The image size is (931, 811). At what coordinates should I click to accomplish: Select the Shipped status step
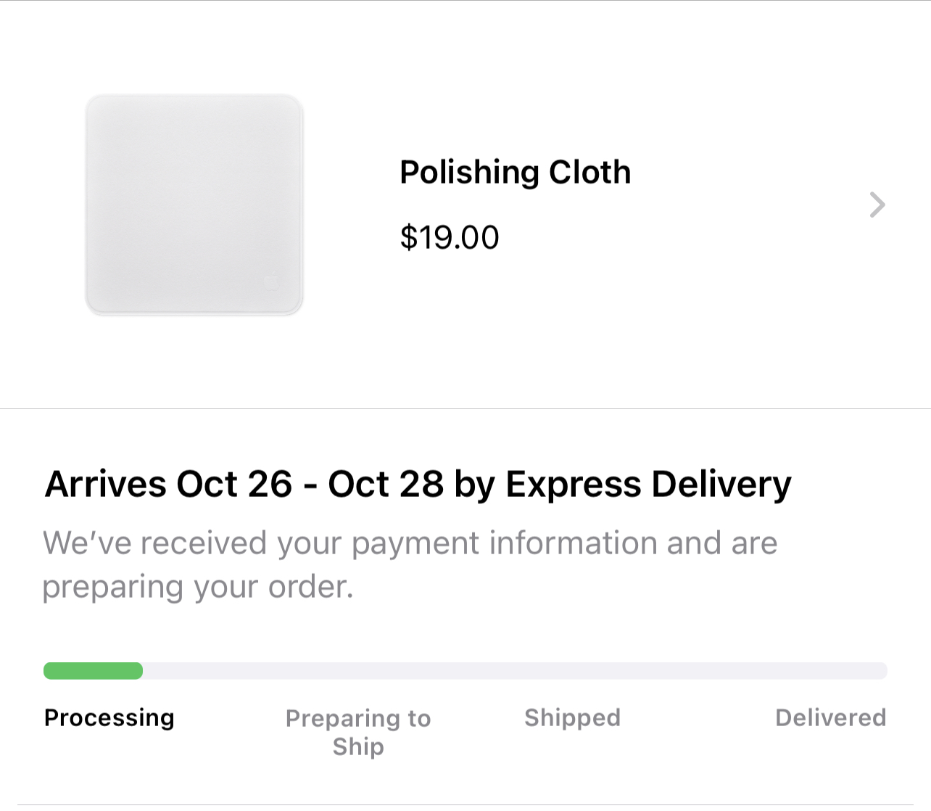[x=572, y=718]
